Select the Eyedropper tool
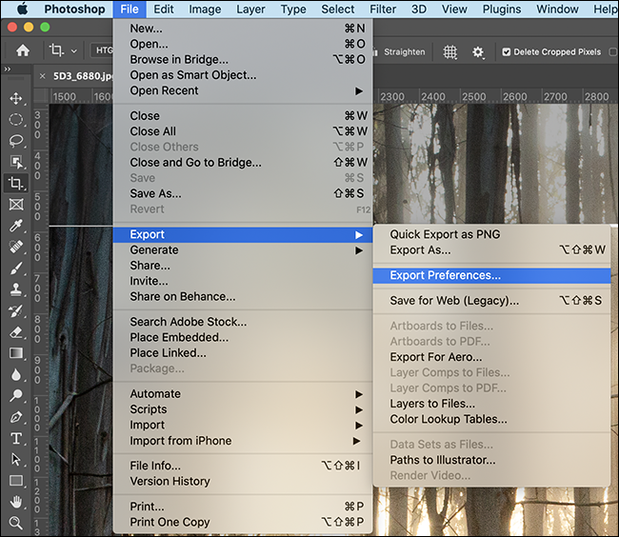 (x=16, y=226)
